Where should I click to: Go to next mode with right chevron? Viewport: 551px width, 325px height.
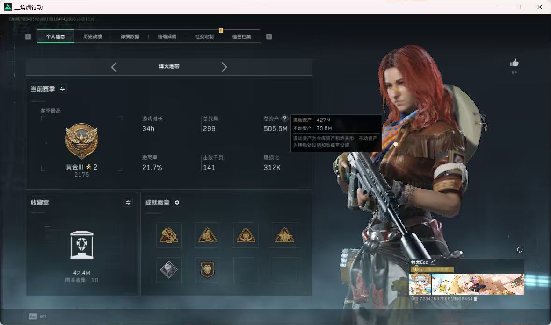[224, 67]
